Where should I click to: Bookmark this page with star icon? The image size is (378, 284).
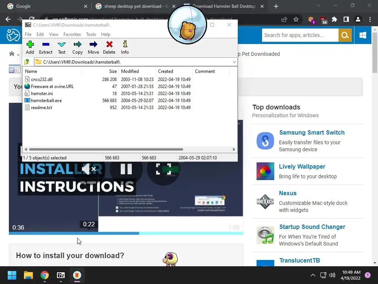[296, 19]
